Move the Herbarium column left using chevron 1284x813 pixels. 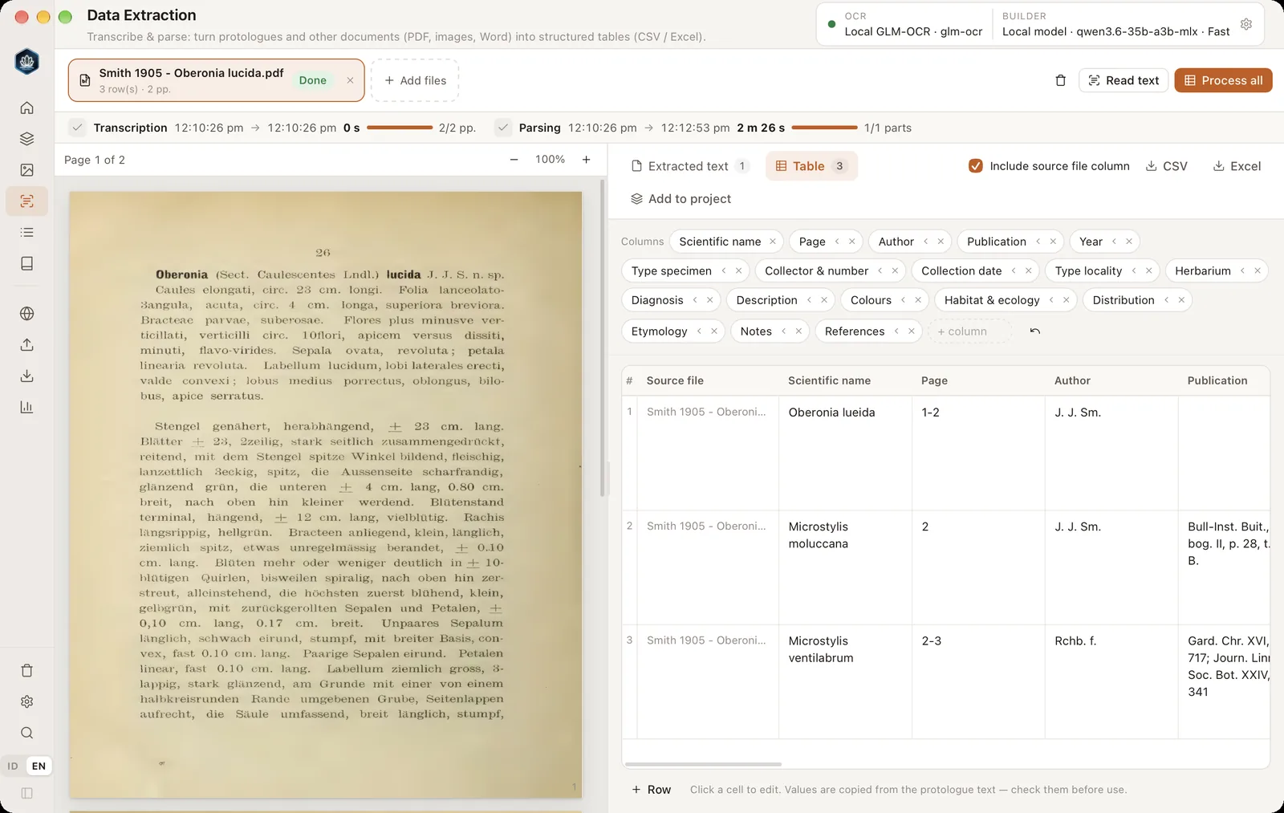coord(1242,271)
